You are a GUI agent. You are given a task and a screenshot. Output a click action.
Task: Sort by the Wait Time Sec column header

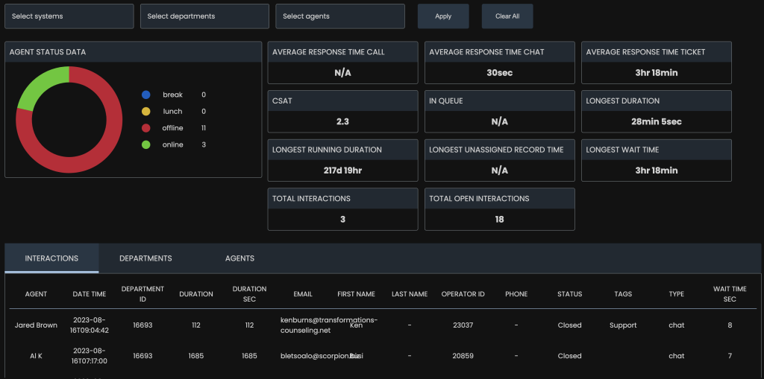(x=729, y=294)
